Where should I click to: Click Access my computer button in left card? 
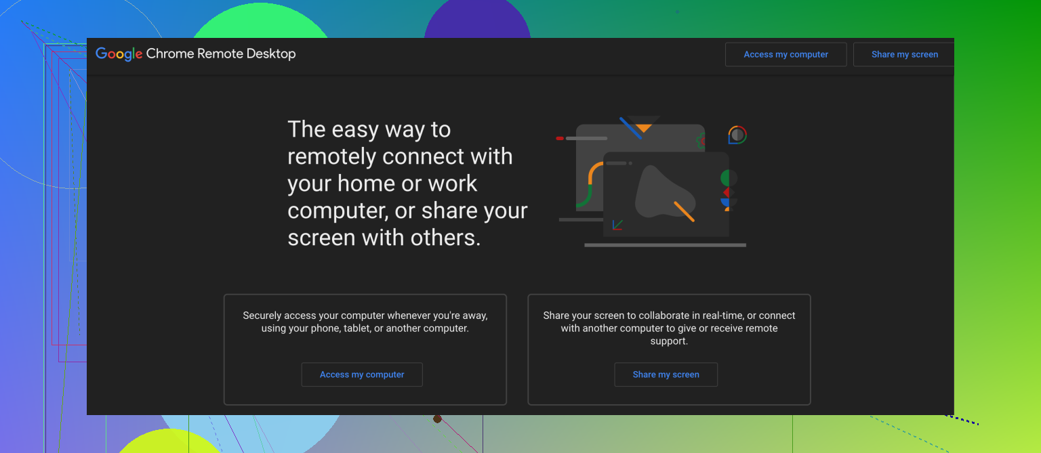(x=362, y=374)
